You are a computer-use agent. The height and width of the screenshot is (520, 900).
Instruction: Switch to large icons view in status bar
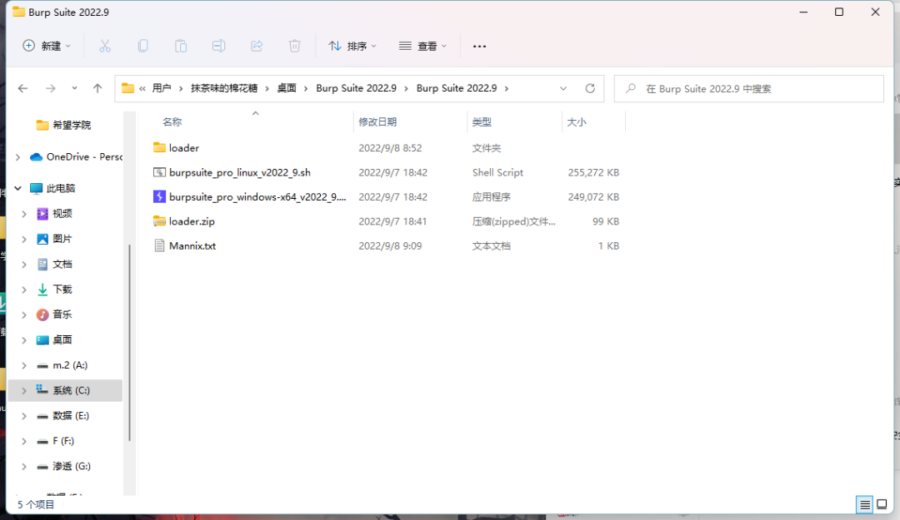(x=882, y=504)
